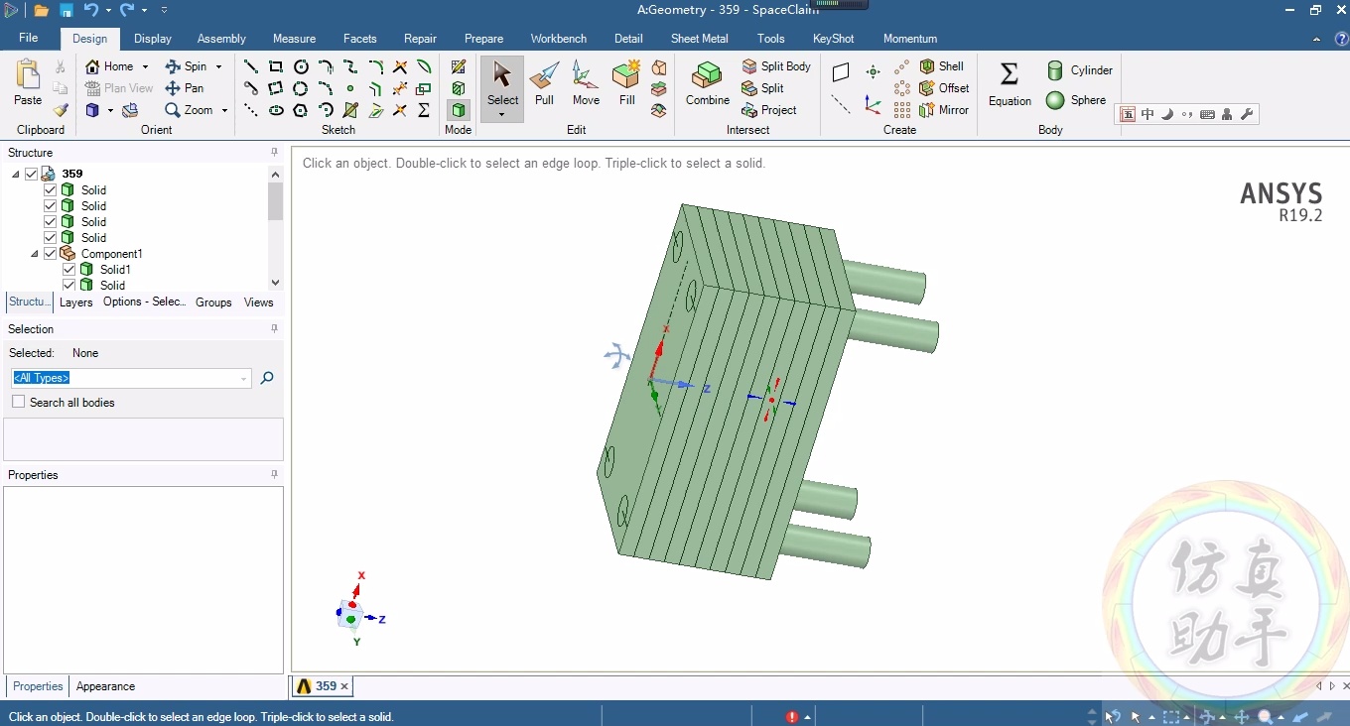Image resolution: width=1350 pixels, height=726 pixels.
Task: Click the search magnifier in Selection panel
Action: (266, 378)
